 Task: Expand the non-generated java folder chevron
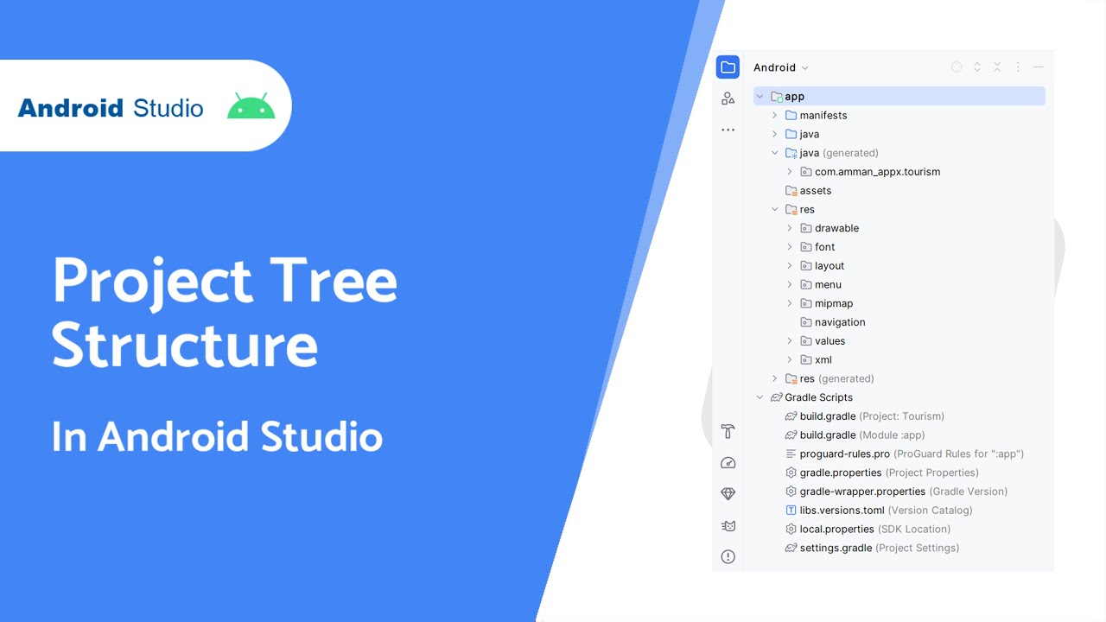point(774,134)
